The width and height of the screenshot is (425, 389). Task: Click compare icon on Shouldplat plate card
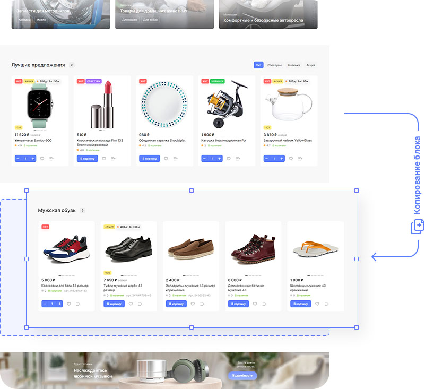[176, 158]
